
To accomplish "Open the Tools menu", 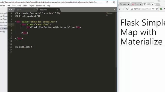I will pos(25,6).
